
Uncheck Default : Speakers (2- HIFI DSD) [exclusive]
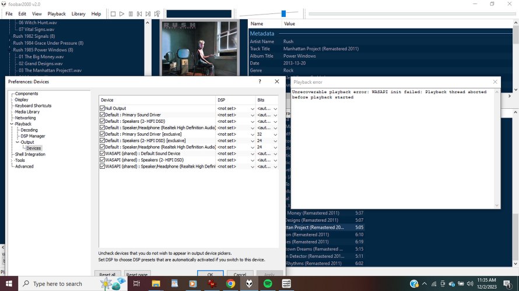[102, 140]
